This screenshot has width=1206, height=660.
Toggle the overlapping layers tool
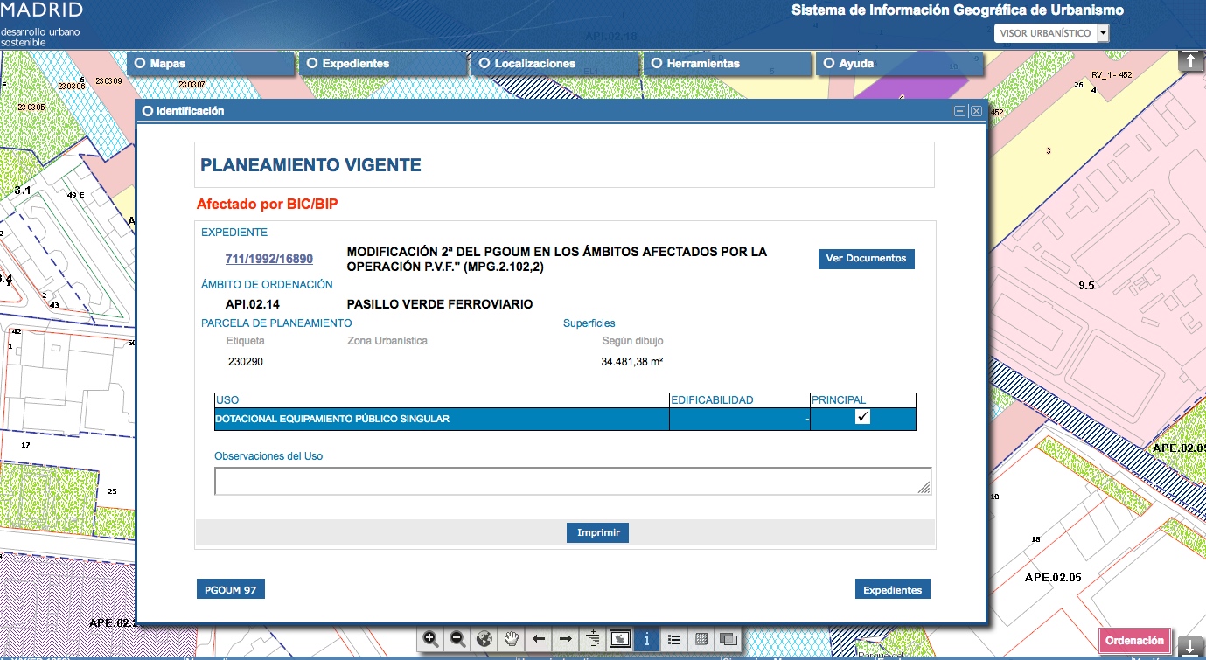(728, 639)
